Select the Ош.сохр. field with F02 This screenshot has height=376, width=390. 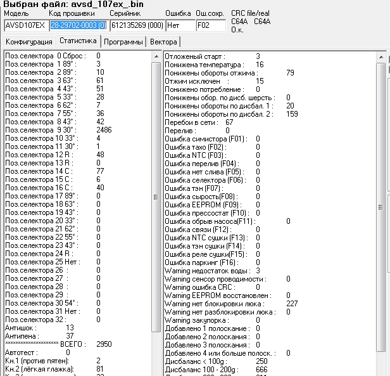point(210,26)
